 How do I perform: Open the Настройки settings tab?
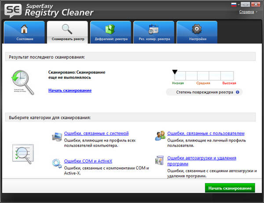pos(196,33)
